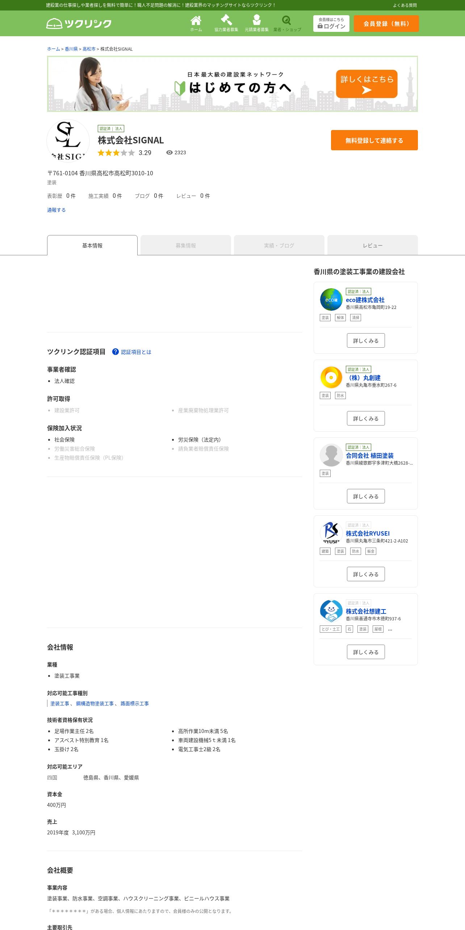Click the question mark icon beside 認証項目とは
The image size is (465, 930).
pos(116,352)
